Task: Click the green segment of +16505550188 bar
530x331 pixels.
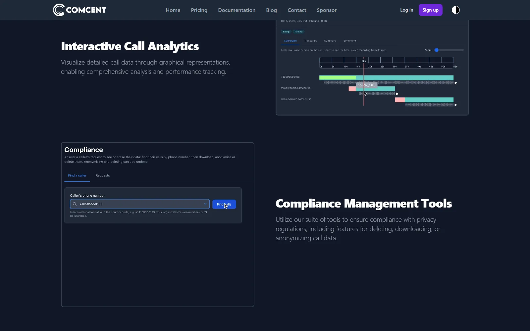Action: click(x=338, y=78)
